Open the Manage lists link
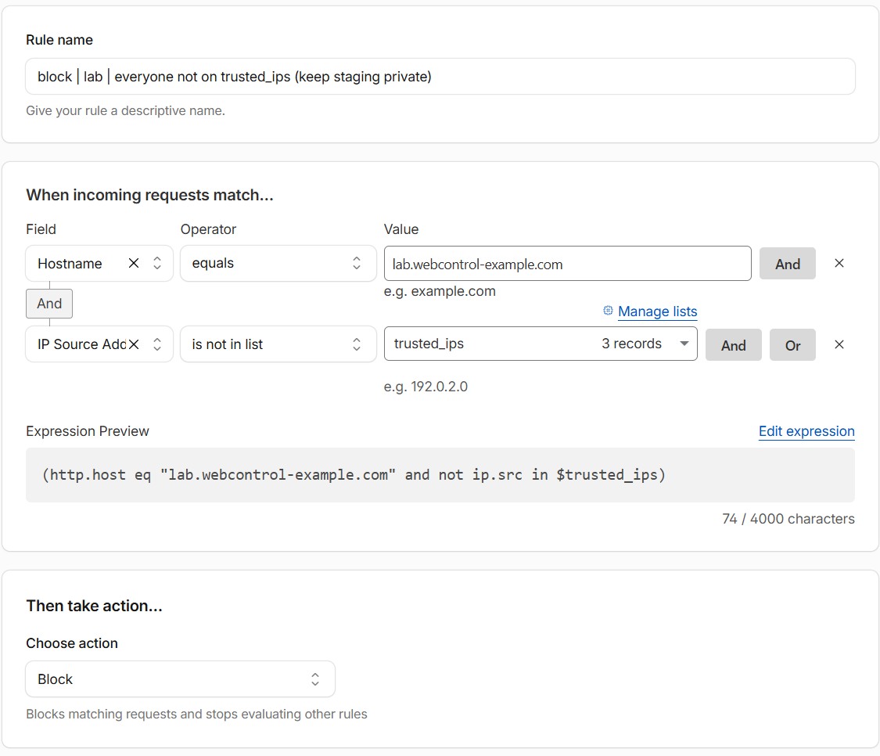The image size is (880, 756). click(x=657, y=311)
